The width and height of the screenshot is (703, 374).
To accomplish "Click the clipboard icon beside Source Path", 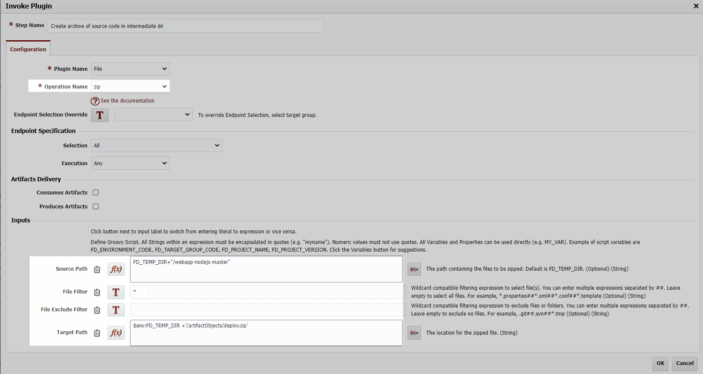I will (97, 269).
